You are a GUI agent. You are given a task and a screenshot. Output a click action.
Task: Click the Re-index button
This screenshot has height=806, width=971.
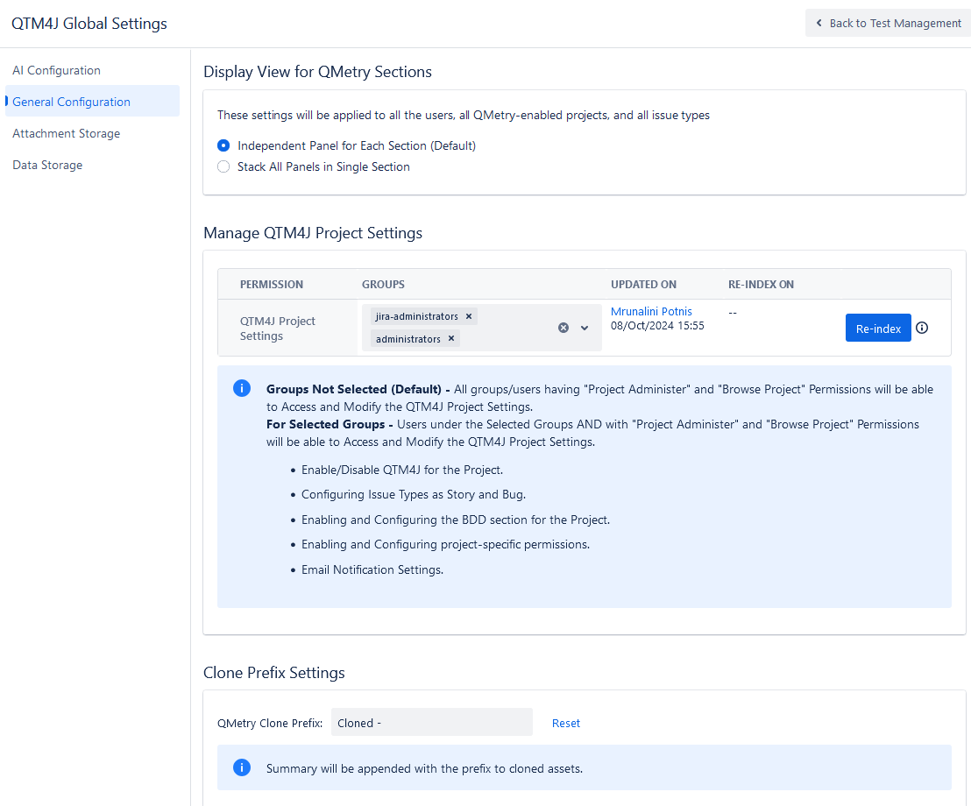[x=878, y=327]
